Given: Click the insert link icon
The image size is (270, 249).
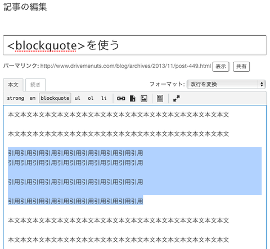Looking at the screenshot, I should (121, 98).
